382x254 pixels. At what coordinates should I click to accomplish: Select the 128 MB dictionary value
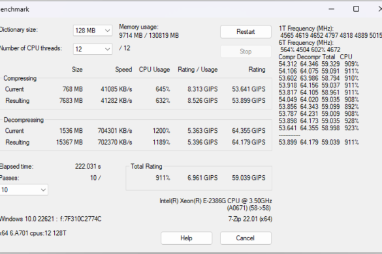point(86,31)
